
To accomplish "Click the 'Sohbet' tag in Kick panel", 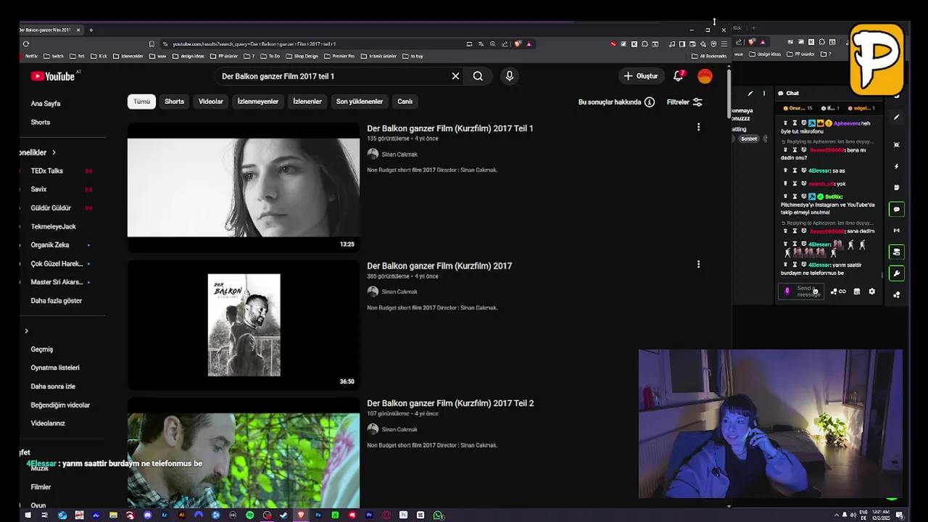I will coord(749,138).
